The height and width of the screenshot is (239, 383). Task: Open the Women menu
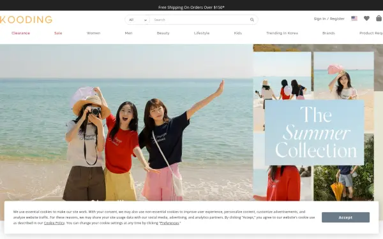[94, 33]
